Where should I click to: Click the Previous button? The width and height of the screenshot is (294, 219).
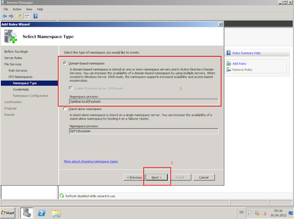click(x=133, y=177)
